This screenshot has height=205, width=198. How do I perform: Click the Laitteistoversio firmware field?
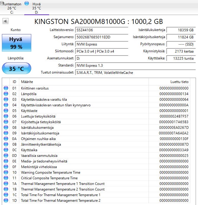pyautogui.click(x=102, y=30)
